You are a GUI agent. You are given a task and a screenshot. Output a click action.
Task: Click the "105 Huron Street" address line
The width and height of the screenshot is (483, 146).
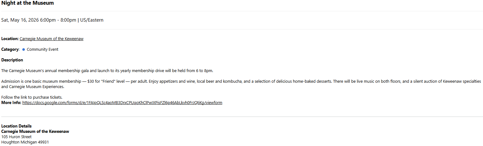pos(16,137)
